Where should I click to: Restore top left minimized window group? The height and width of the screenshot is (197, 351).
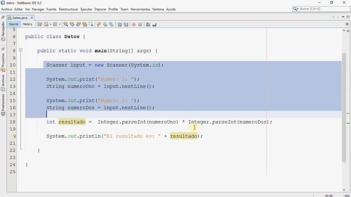point(3,17)
